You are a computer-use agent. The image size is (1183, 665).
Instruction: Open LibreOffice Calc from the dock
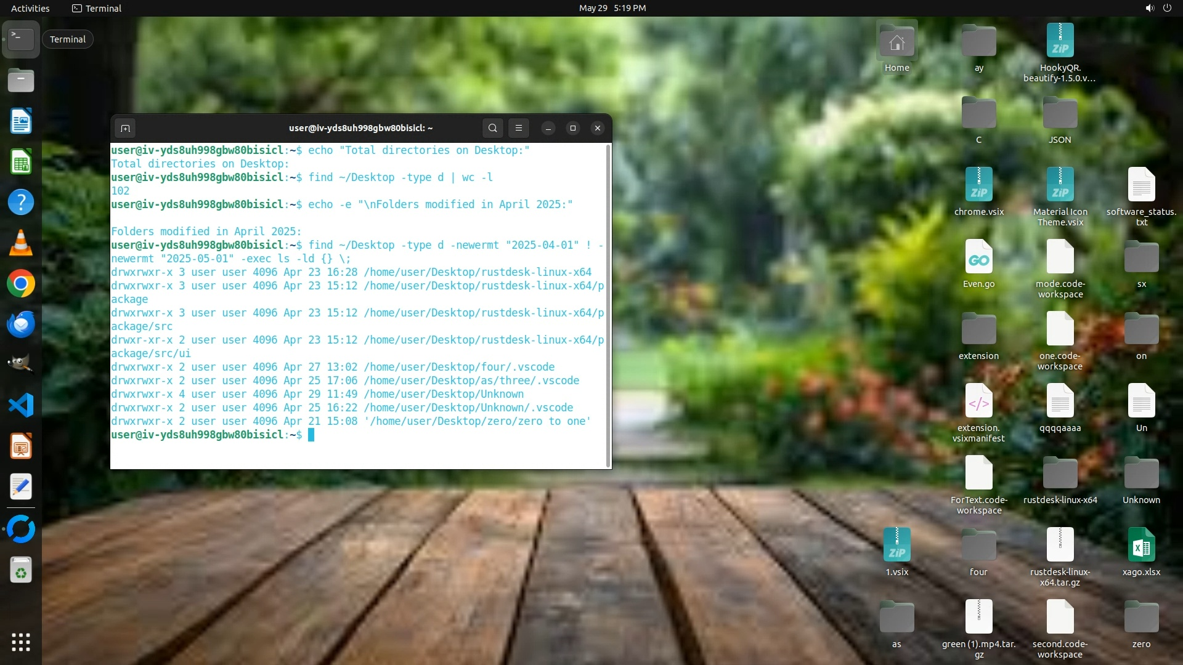point(20,163)
